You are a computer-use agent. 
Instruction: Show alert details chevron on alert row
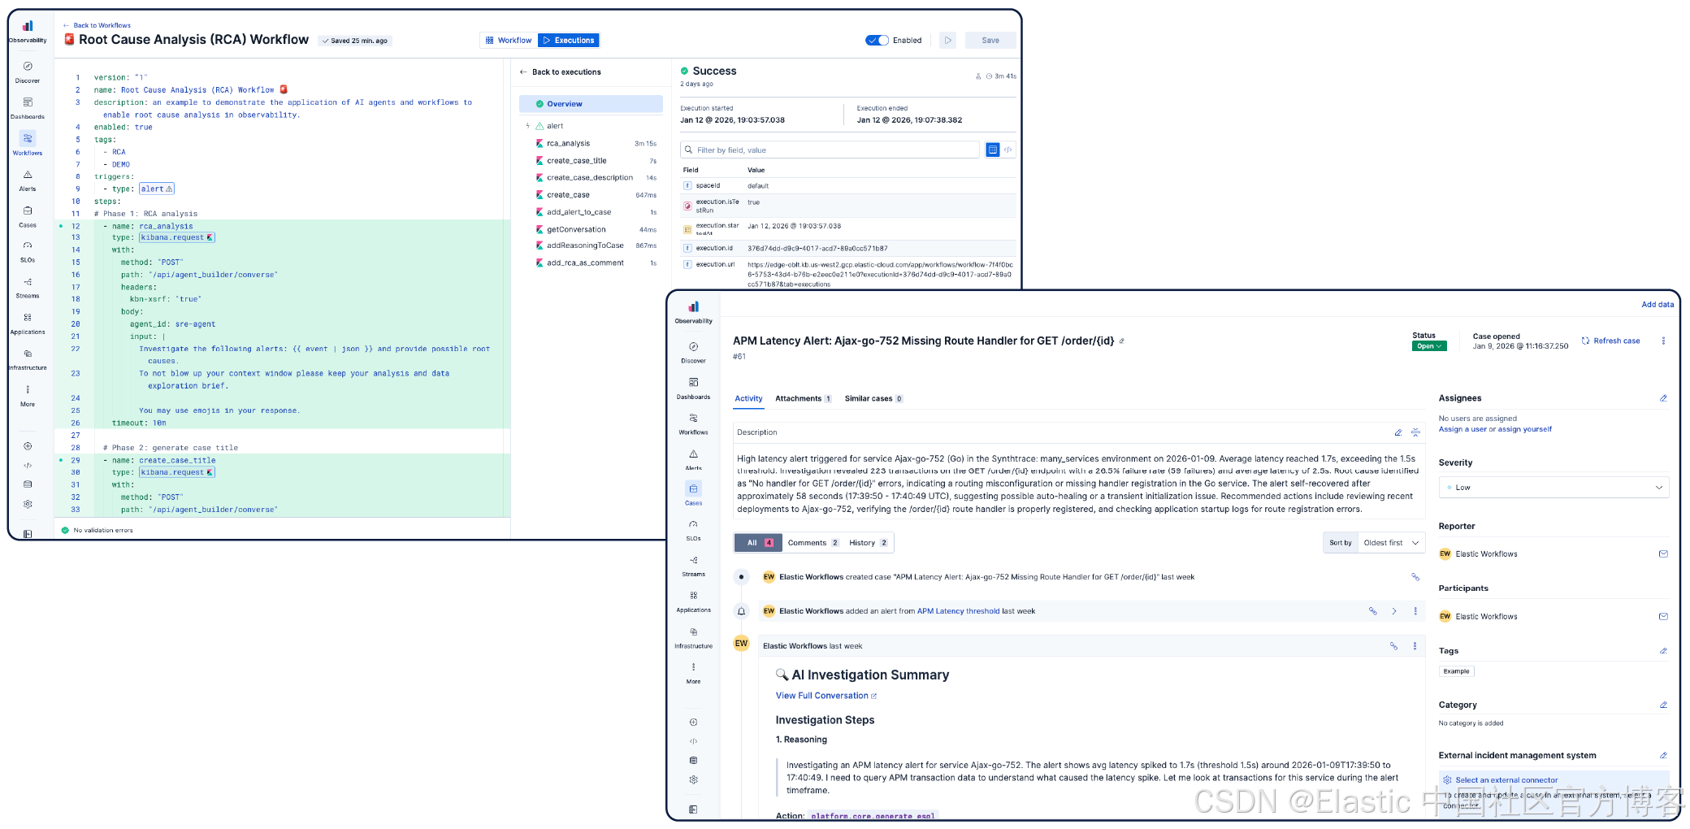point(1394,611)
